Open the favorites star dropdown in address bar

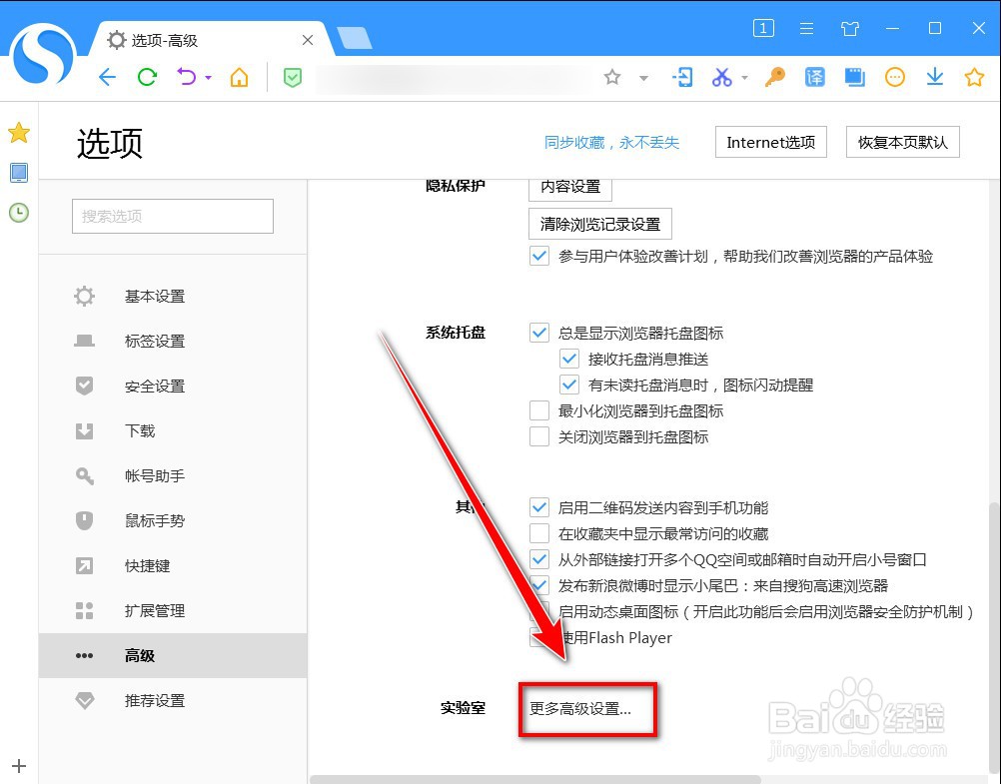click(x=644, y=76)
